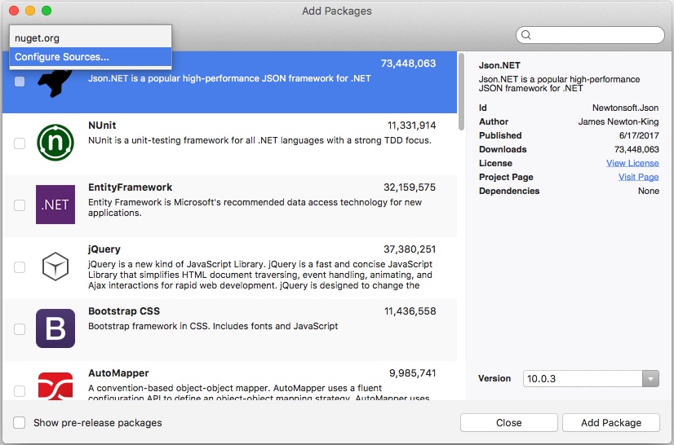Click the Bootstrap framework description text

click(x=213, y=326)
